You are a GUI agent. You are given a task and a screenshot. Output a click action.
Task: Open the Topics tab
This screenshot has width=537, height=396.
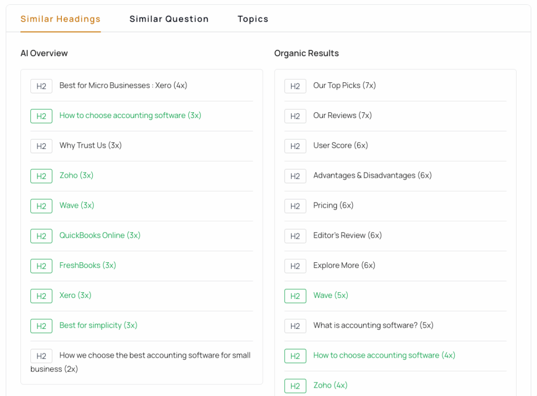[253, 19]
